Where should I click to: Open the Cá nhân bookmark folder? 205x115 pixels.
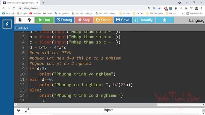[125, 13]
